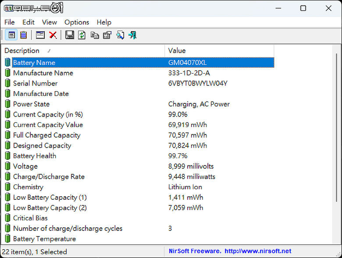Click the 70,824 mWh value
Viewport: 342px width, 258px height.
point(187,145)
